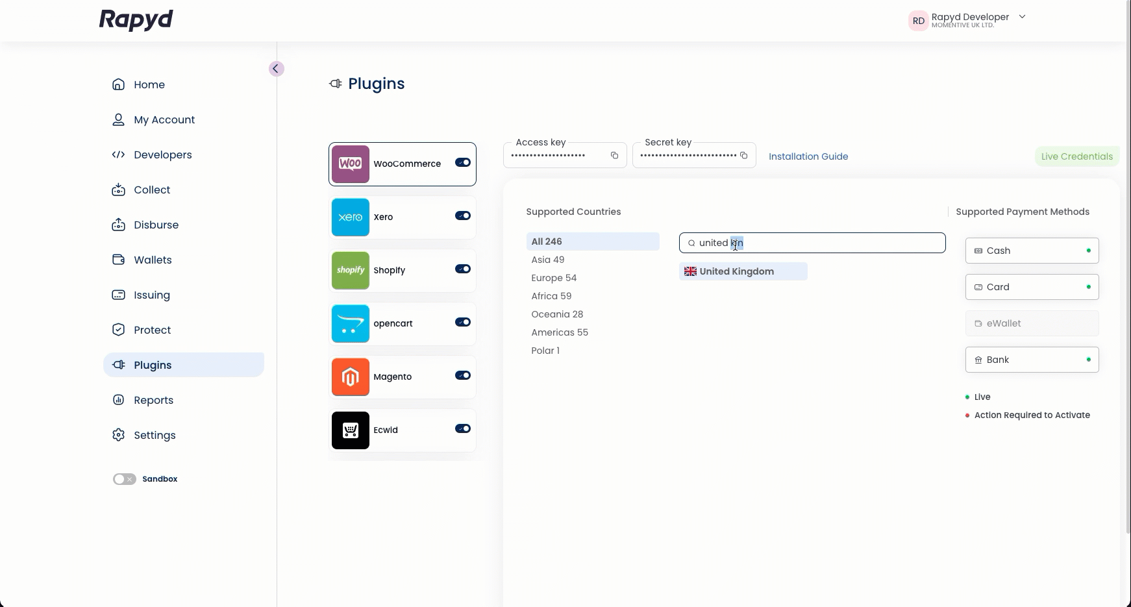Click the search magnifier icon in country field

(x=691, y=243)
